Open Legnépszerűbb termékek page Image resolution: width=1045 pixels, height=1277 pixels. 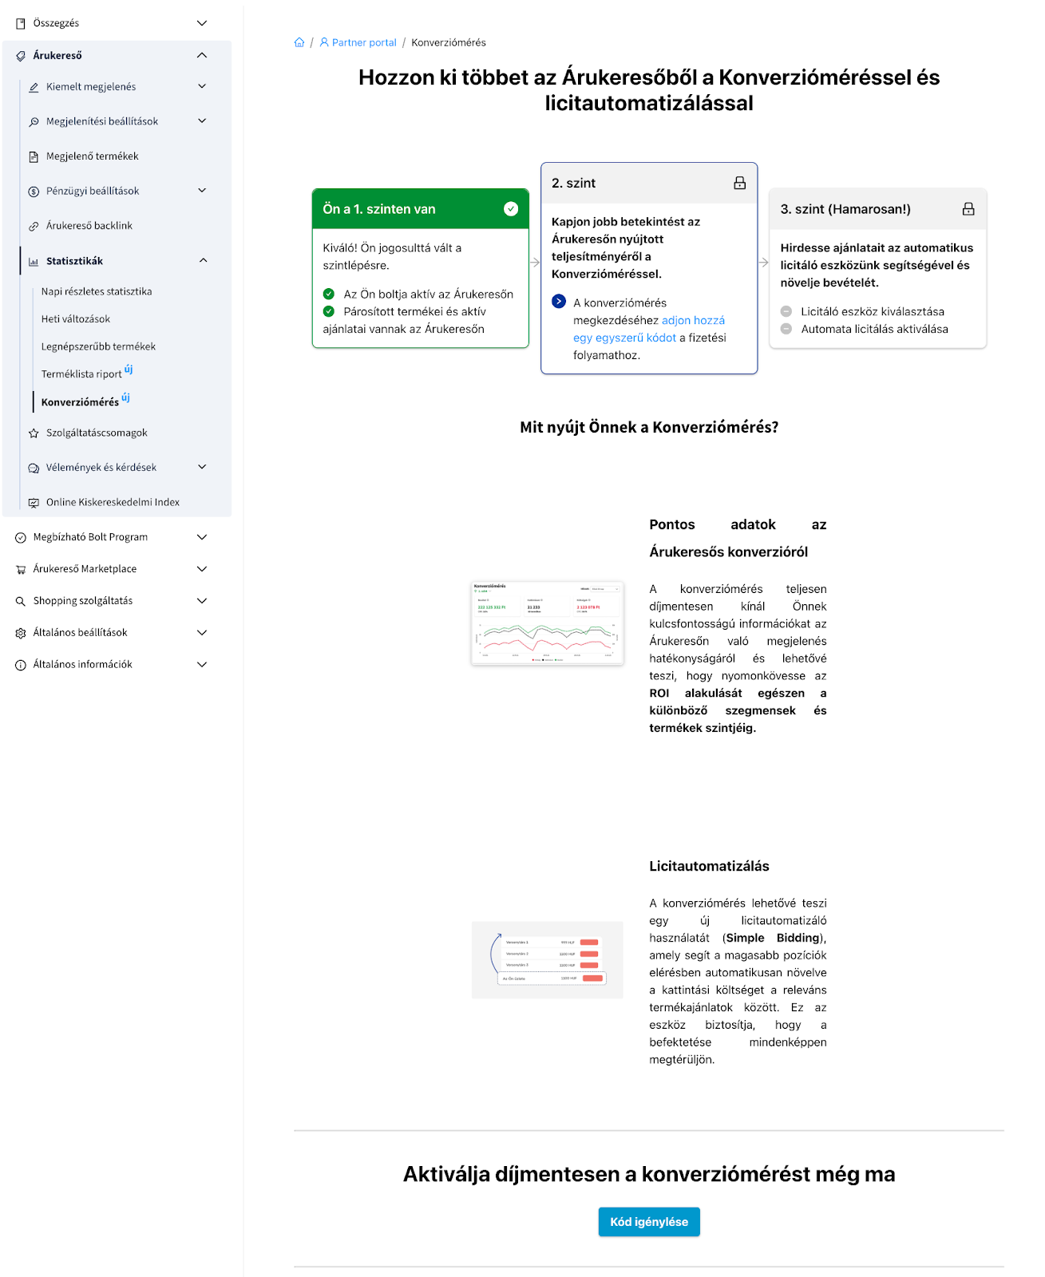pyautogui.click(x=98, y=347)
